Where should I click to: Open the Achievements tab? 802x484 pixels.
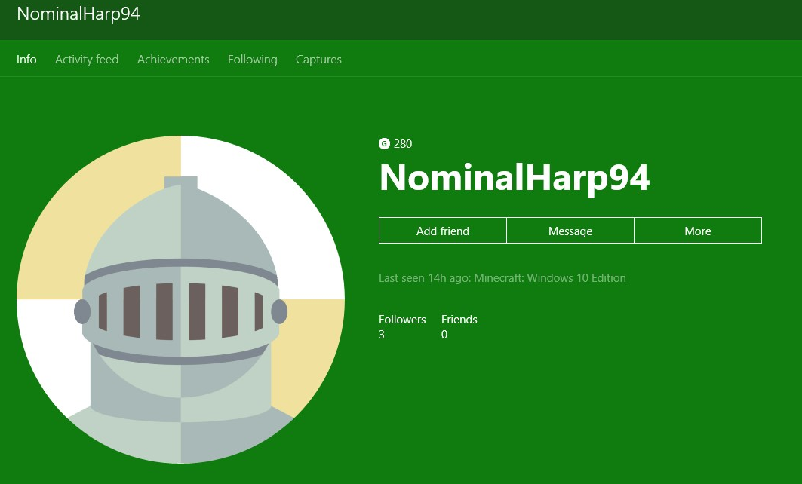174,60
